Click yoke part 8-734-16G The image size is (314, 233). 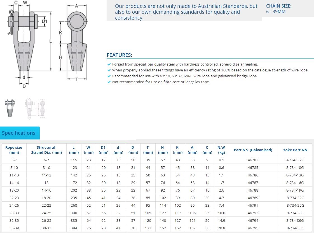pyautogui.click(x=295, y=183)
